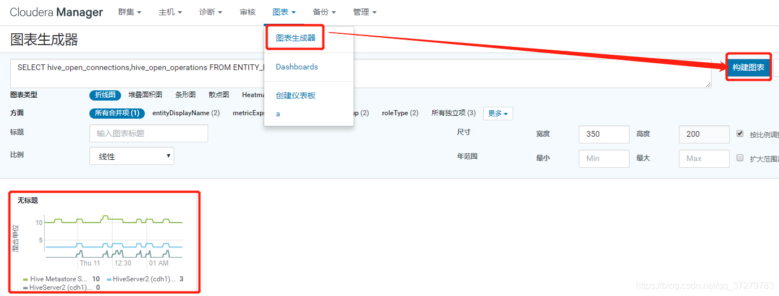This screenshot has width=779, height=296.
Task: Click the Cloudera Manager logo
Action: click(x=56, y=12)
